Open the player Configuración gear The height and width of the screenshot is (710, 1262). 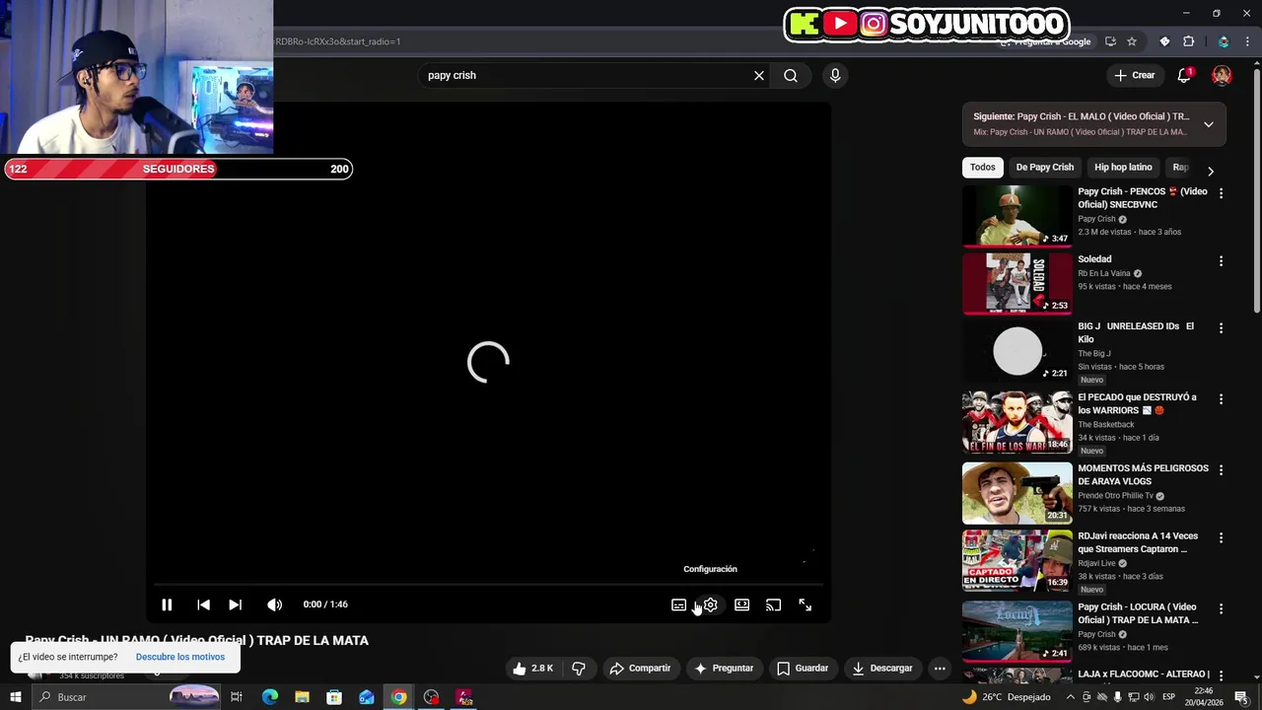pyautogui.click(x=710, y=604)
